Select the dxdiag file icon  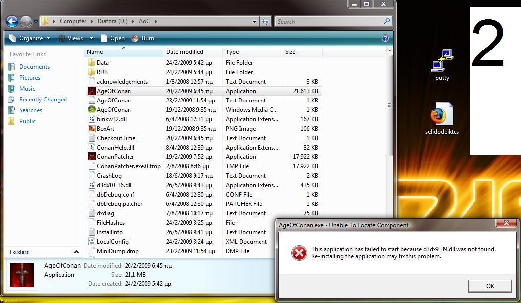pos(92,213)
